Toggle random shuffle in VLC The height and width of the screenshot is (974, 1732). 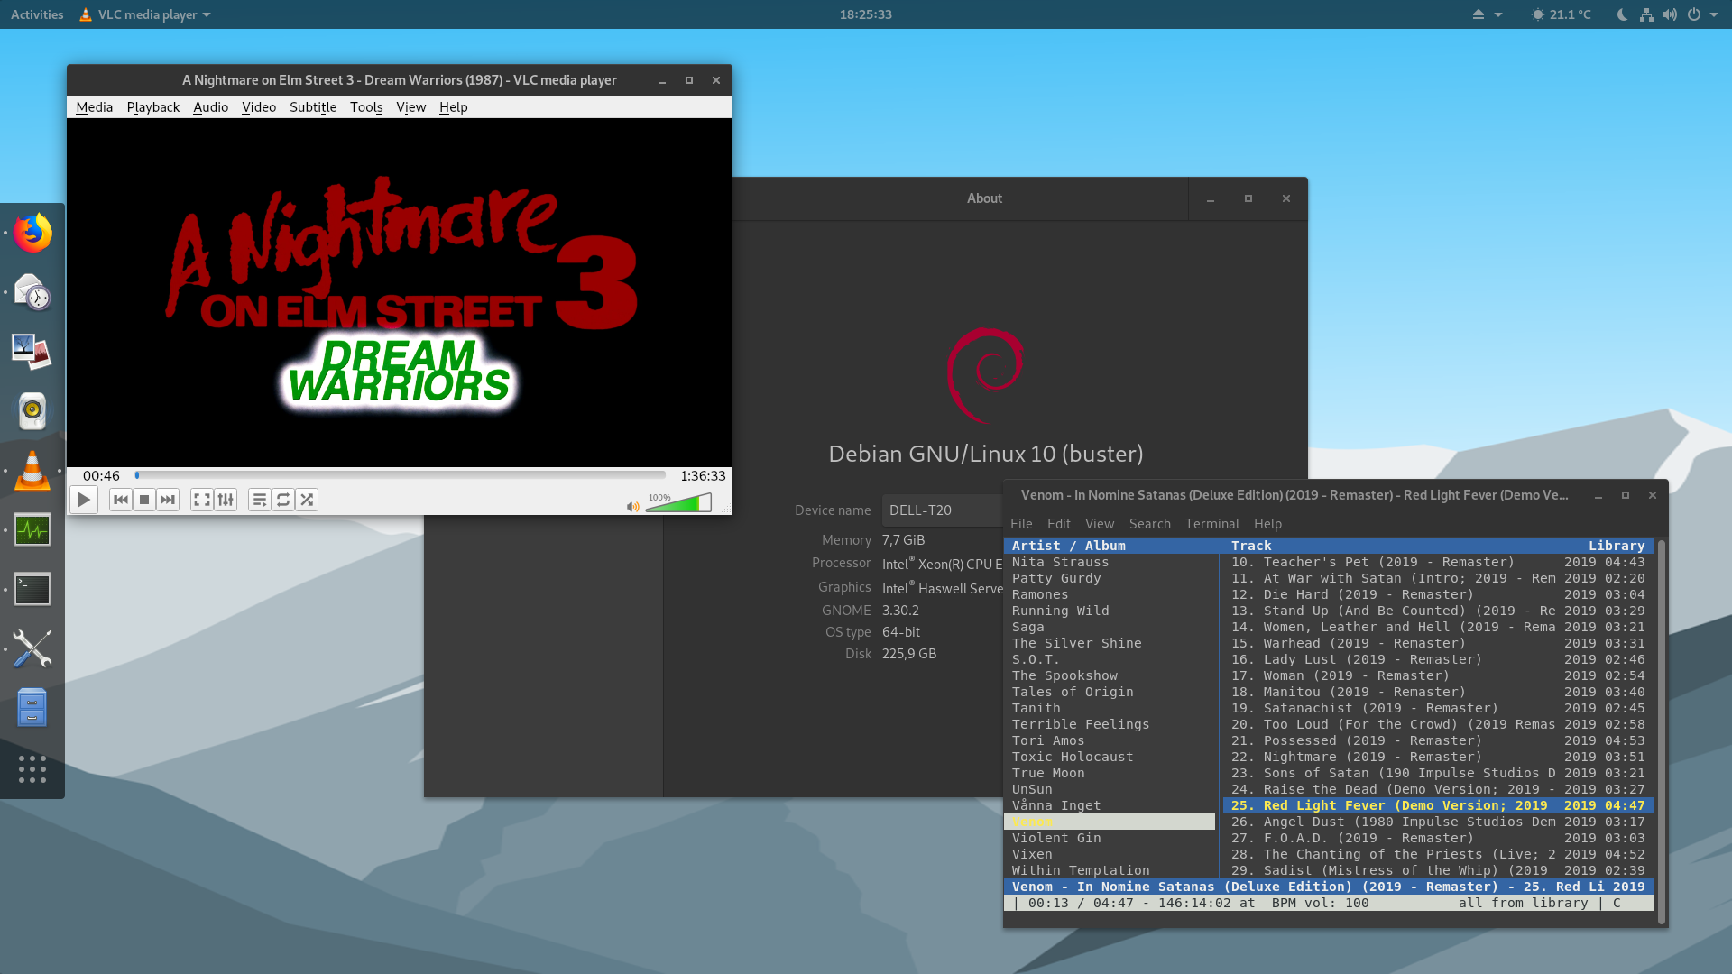(x=307, y=500)
